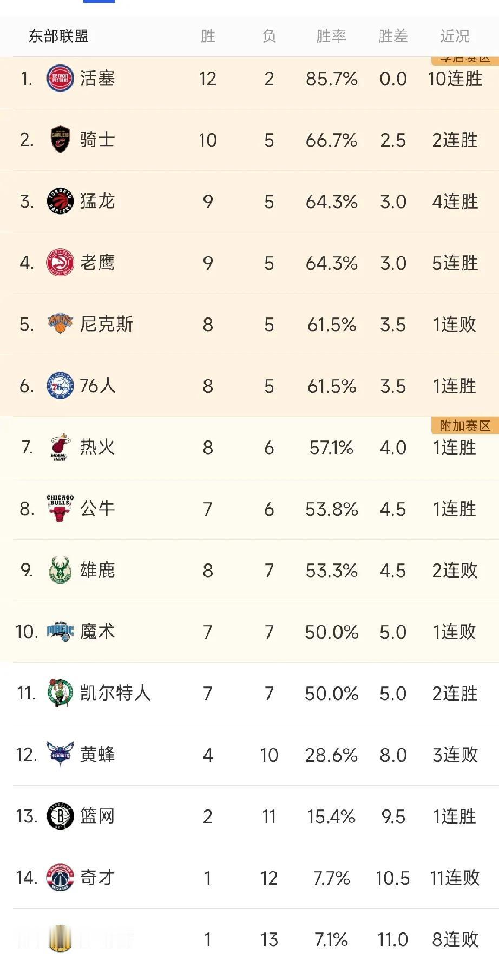Click the 近况 column header
Screen dimensions: 499x959
click(x=455, y=36)
